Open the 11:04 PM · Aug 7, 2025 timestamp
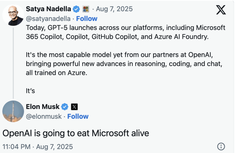The height and width of the screenshot is (153, 235). pyautogui.click(x=38, y=147)
